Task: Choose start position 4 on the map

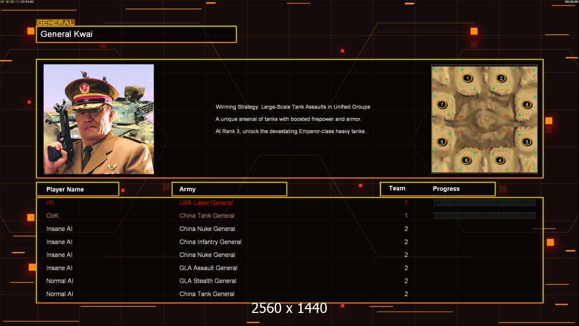Action: [x=500, y=160]
